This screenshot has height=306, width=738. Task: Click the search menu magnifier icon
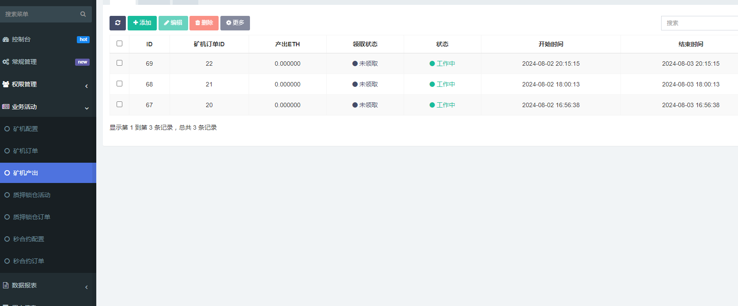click(83, 14)
